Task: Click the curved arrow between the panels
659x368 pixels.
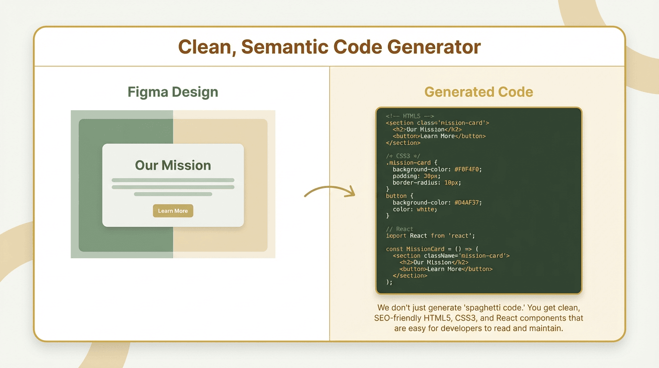Action: [330, 192]
